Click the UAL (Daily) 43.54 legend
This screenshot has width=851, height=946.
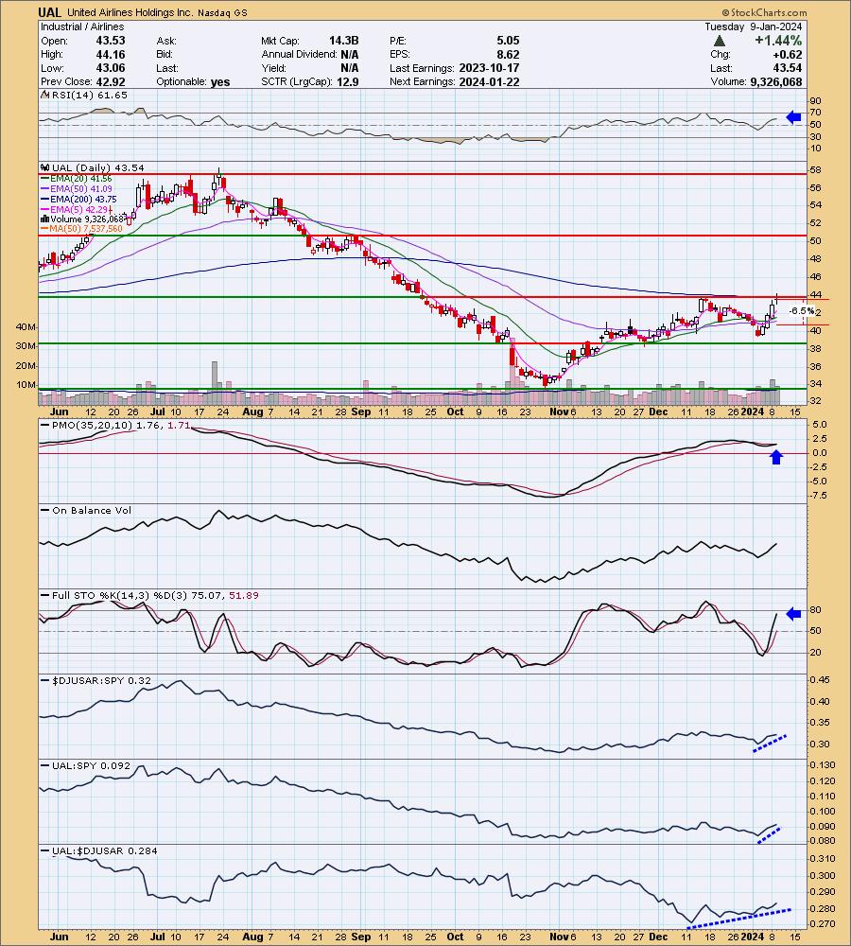[x=97, y=167]
